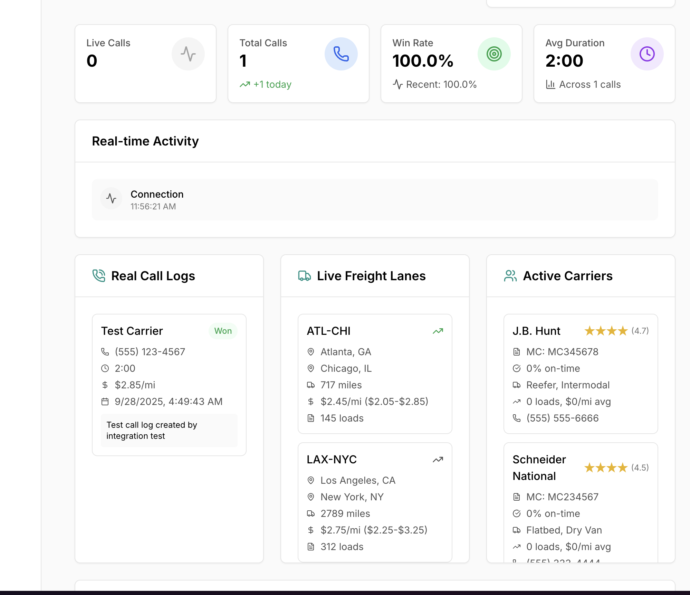Screen dimensions: 690x595
Task: Click the green target icon on Win Rate
Action: (494, 54)
